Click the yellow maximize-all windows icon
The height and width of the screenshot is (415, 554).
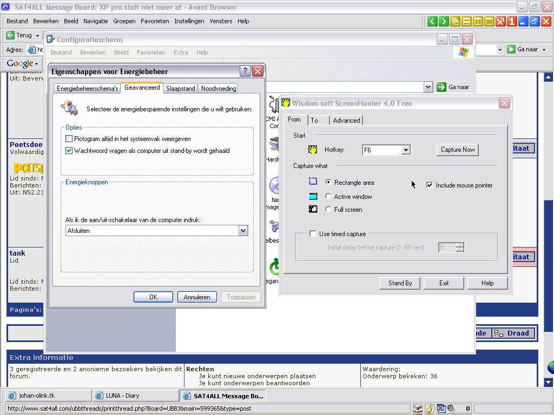click(489, 22)
